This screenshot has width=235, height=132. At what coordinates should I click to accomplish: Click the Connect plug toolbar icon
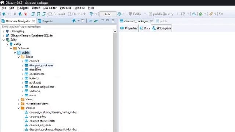pos(15,14)
